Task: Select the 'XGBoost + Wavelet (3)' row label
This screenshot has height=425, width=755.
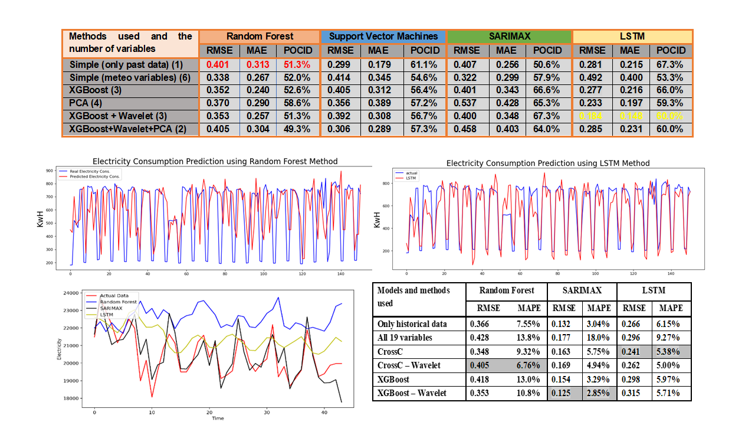Action: [114, 116]
